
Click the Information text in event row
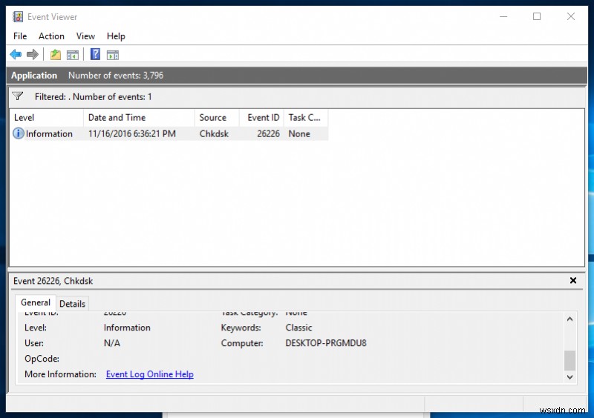tap(49, 134)
